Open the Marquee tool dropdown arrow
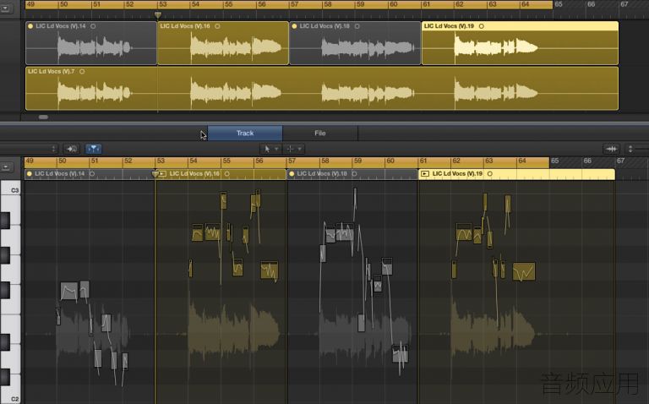 pos(300,149)
